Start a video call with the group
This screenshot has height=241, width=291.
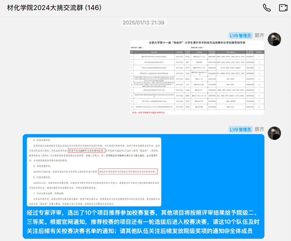coord(283,8)
